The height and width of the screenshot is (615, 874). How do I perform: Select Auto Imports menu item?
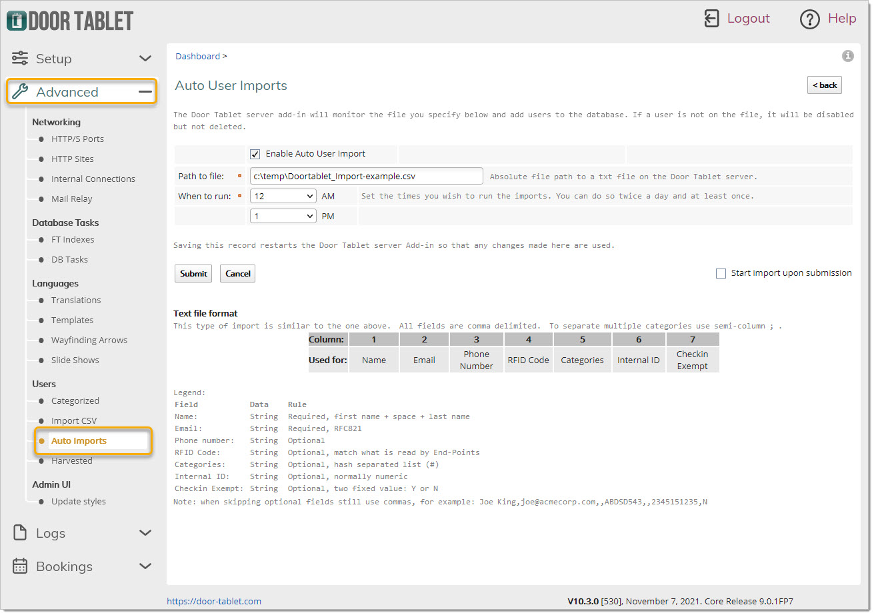click(x=79, y=441)
